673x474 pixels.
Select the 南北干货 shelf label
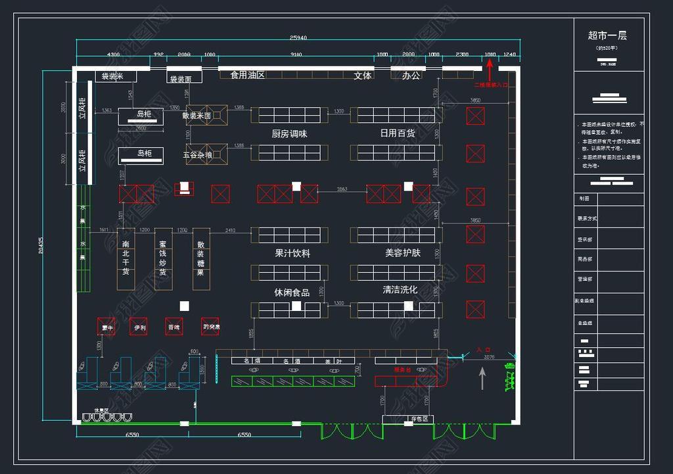point(126,258)
